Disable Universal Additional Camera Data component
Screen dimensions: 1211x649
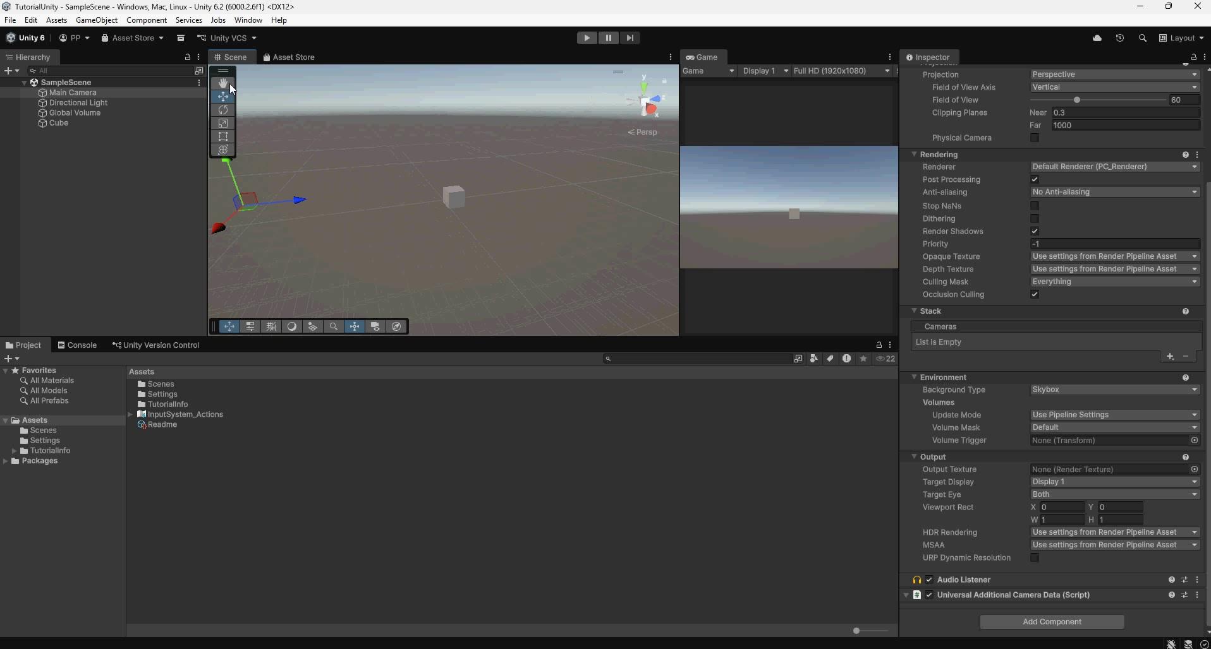[x=929, y=595]
